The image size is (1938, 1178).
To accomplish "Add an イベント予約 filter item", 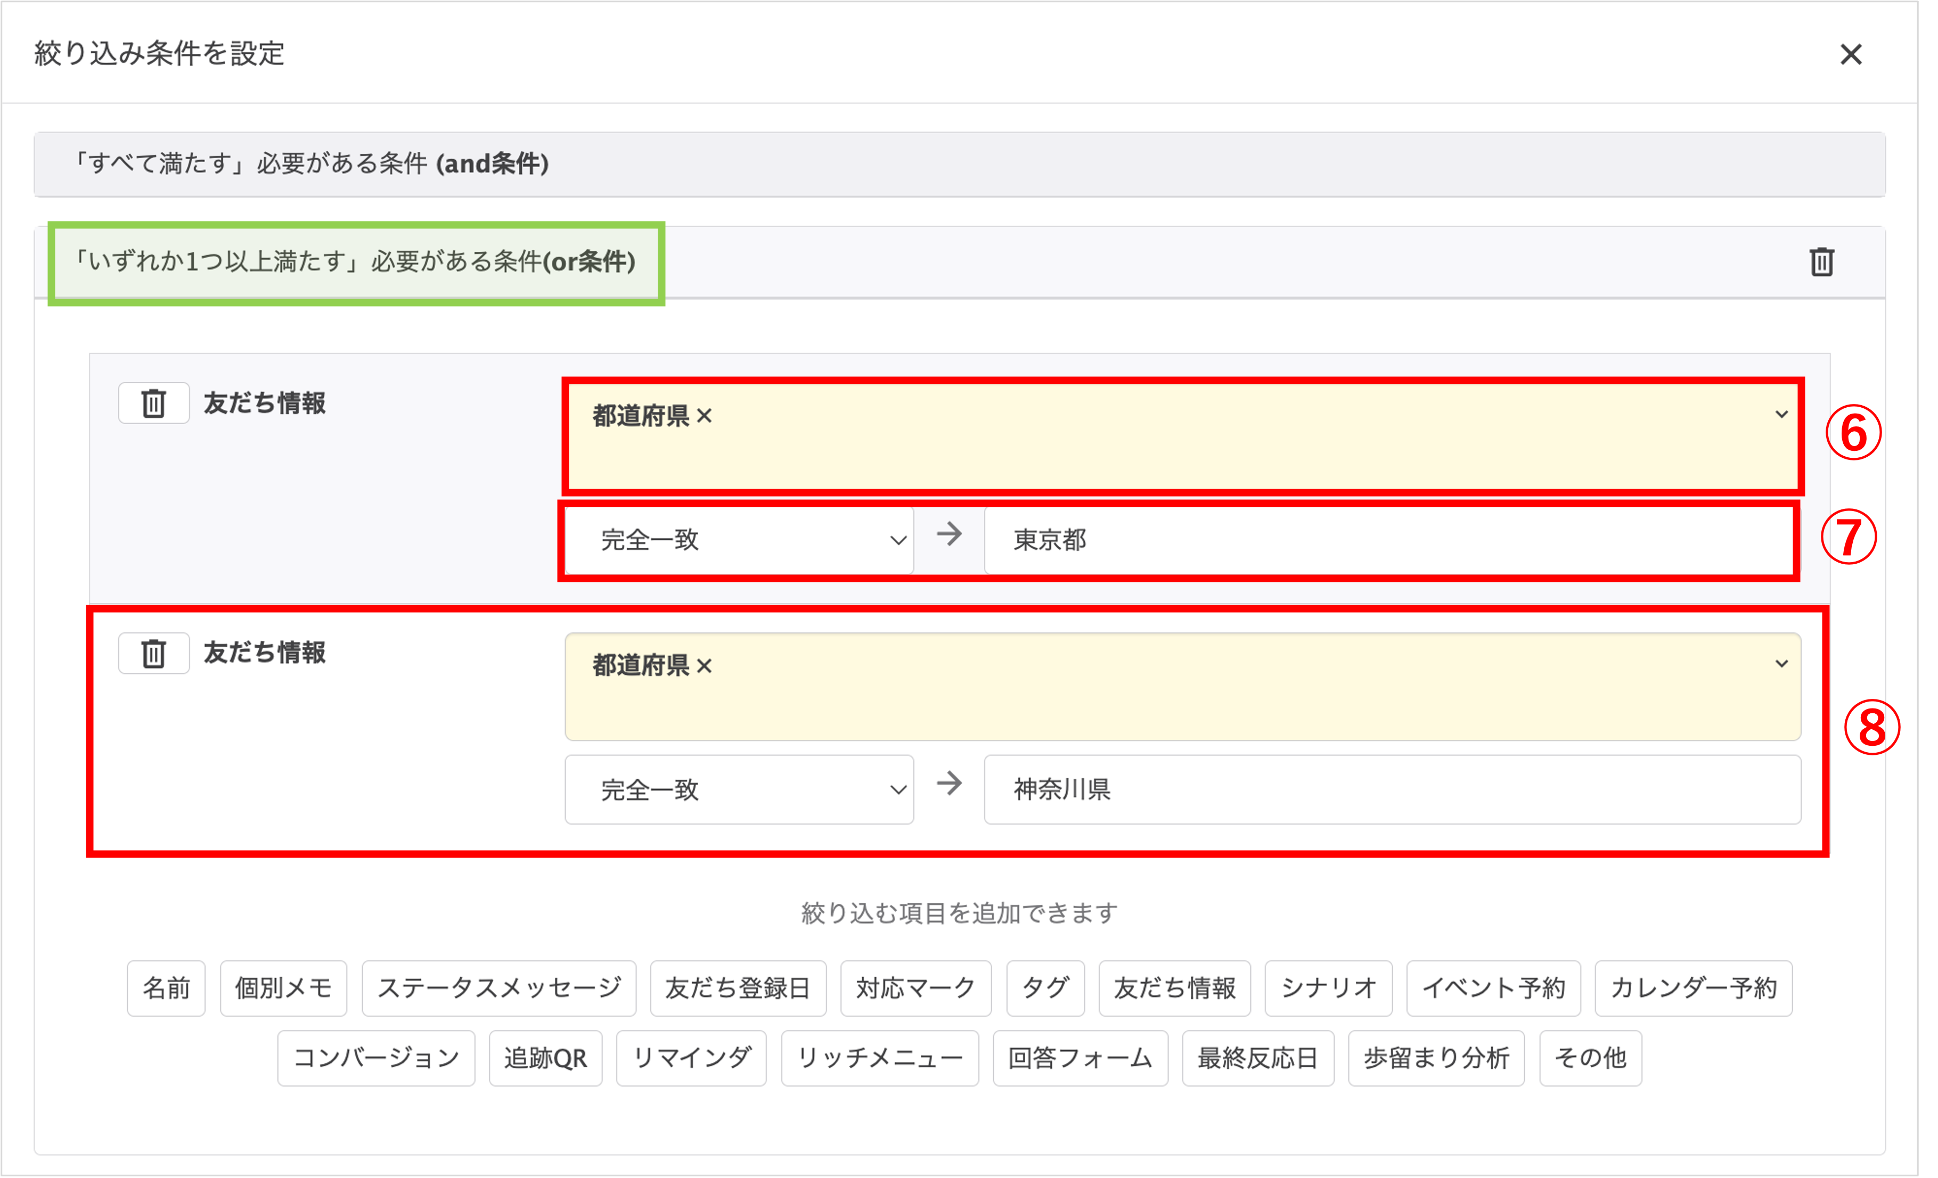I will [x=1494, y=988].
